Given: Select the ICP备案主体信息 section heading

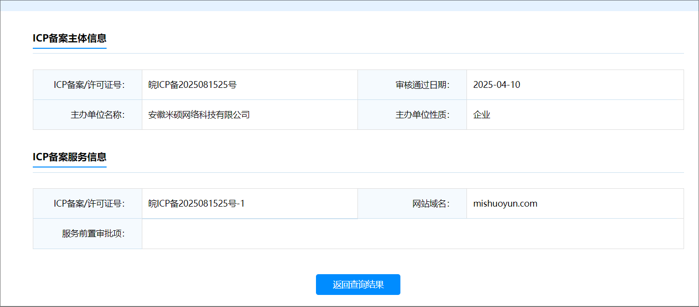Looking at the screenshot, I should coord(69,38).
